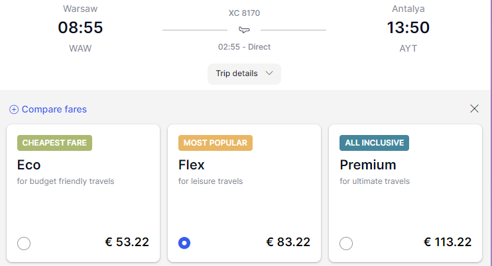Close the fare selection panel with X

[475, 109]
